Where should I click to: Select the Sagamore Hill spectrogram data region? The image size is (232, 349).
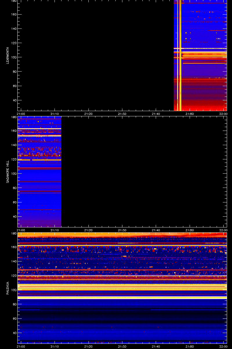pyautogui.click(x=39, y=172)
